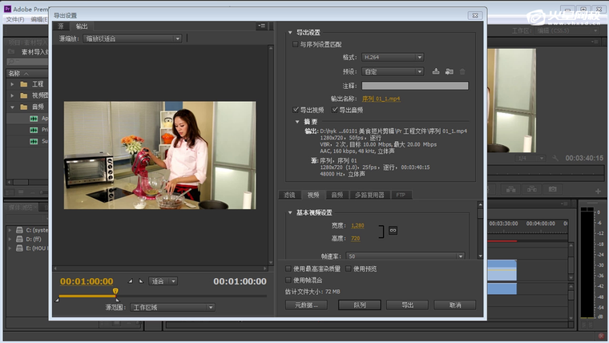Enable 与序列设置匹配 checkbox
The height and width of the screenshot is (343, 609).
pyautogui.click(x=295, y=45)
